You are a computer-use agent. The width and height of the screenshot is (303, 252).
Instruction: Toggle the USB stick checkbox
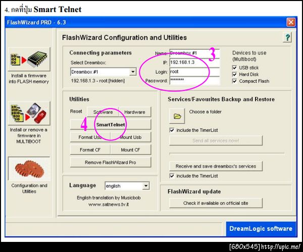point(234,68)
